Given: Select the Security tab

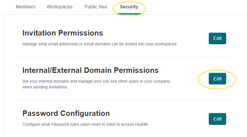Looking at the screenshot, I should pos(129,7).
